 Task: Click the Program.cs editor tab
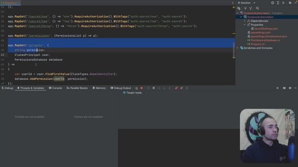click(x=10, y=3)
